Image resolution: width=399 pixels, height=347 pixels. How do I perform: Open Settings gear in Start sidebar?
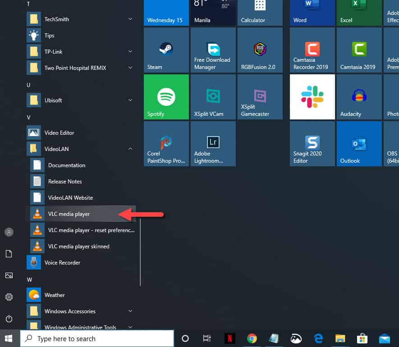(9, 297)
